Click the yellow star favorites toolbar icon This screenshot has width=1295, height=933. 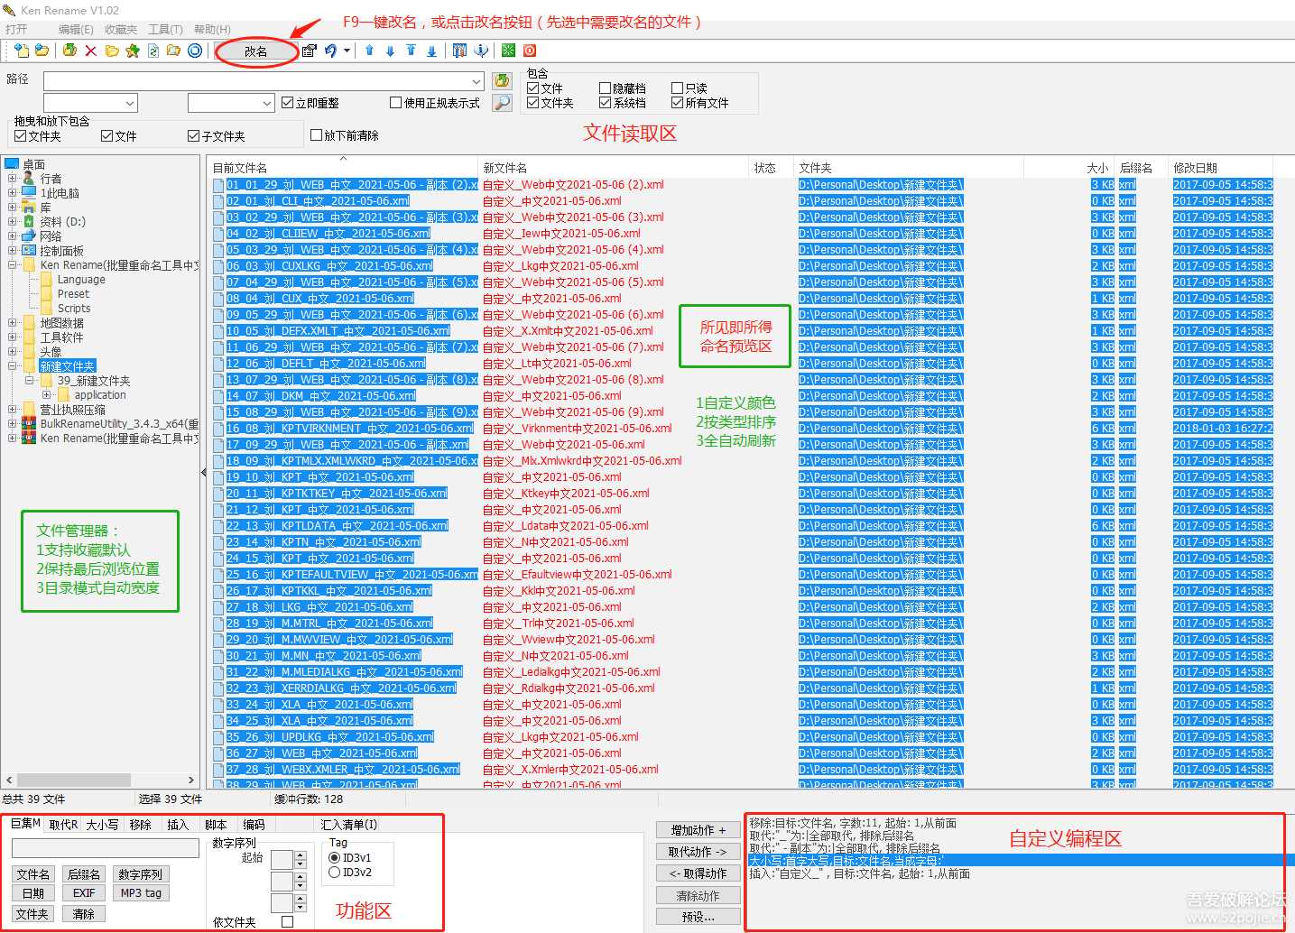point(133,51)
